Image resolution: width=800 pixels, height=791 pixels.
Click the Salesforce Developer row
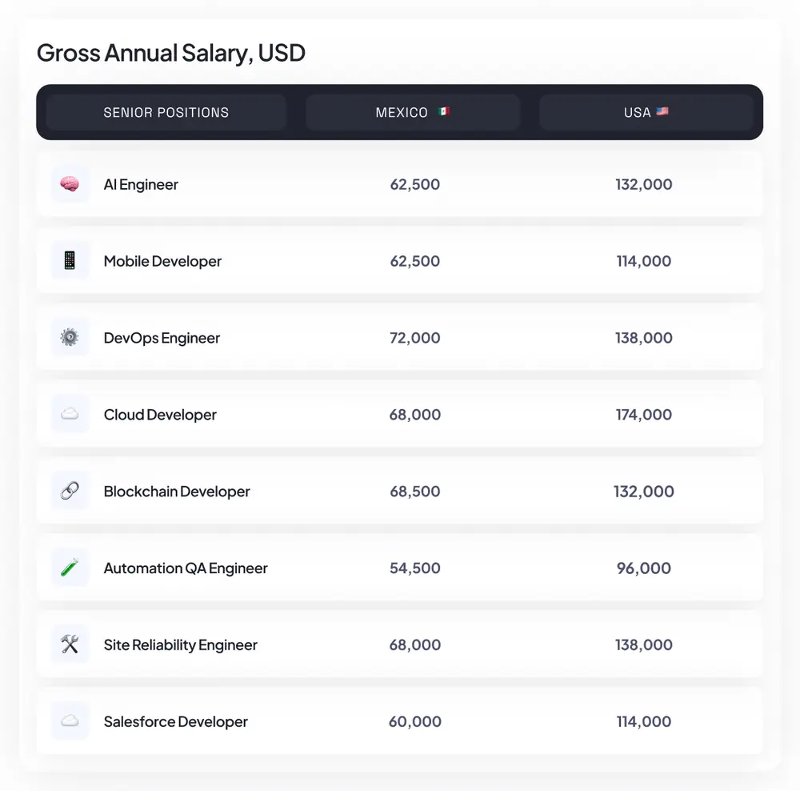pos(400,721)
